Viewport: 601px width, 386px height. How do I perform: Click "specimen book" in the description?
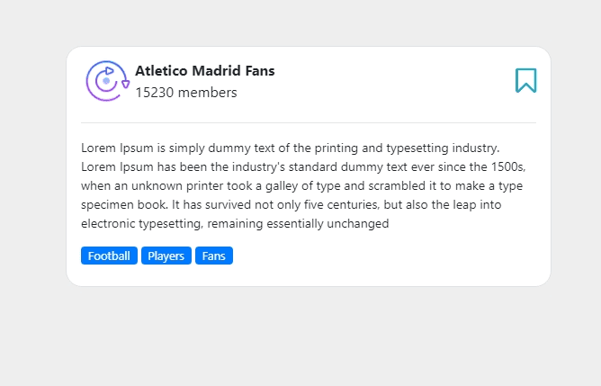click(124, 205)
